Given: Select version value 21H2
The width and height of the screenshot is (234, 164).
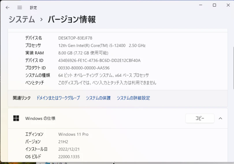Looking at the screenshot, I should [x=63, y=142].
